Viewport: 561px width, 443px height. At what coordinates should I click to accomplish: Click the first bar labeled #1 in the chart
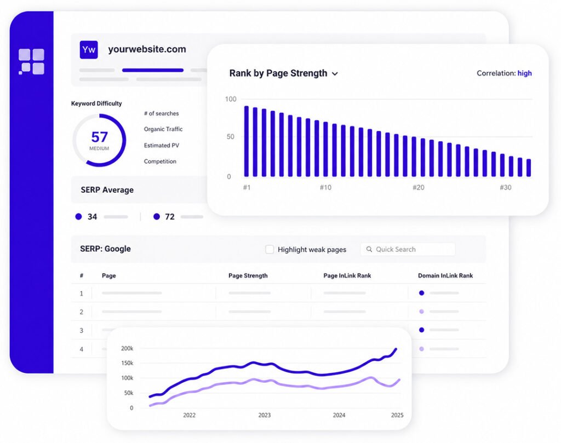pyautogui.click(x=246, y=141)
